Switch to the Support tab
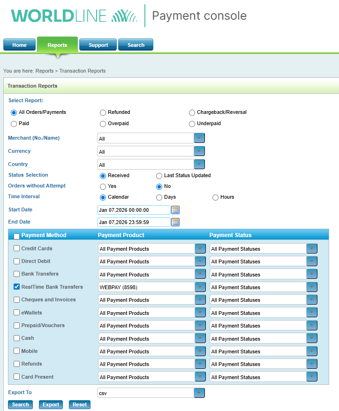Viewport: 339px width, 411px height. pos(98,45)
